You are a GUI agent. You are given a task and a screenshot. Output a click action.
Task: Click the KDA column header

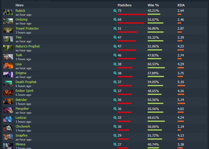click(181, 5)
